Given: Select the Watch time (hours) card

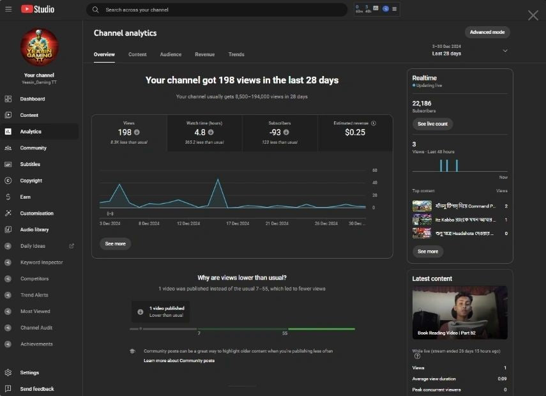Looking at the screenshot, I should click(205, 133).
